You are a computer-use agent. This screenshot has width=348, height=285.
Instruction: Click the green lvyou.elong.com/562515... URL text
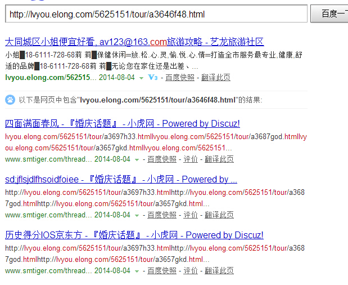51,78
